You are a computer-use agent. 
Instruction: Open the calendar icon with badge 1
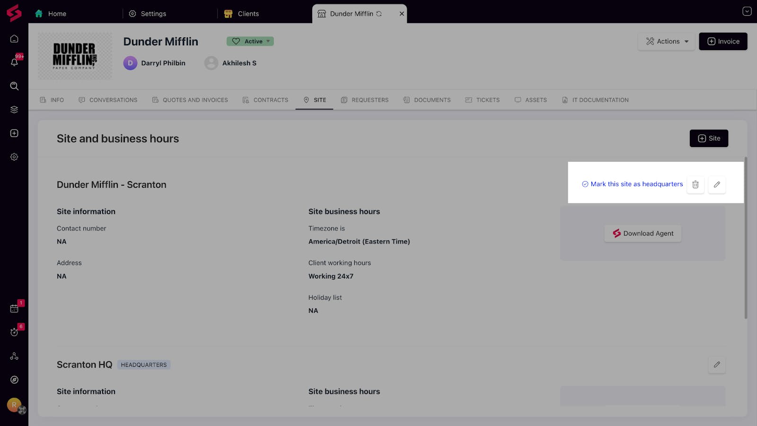14,308
